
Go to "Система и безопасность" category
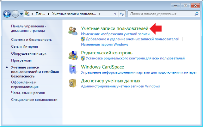coord(31,40)
